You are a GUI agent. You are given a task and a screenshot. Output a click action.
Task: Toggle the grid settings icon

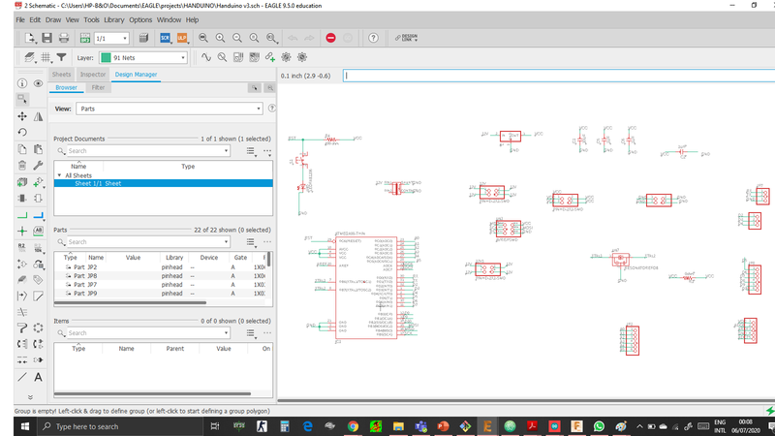pos(46,57)
